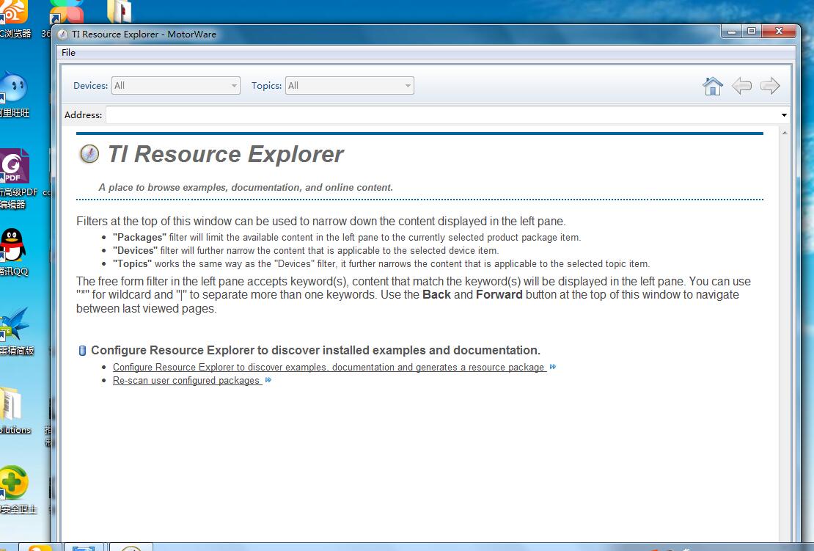Select the UC browser desktop icon
This screenshot has width=814, height=551.
13,12
